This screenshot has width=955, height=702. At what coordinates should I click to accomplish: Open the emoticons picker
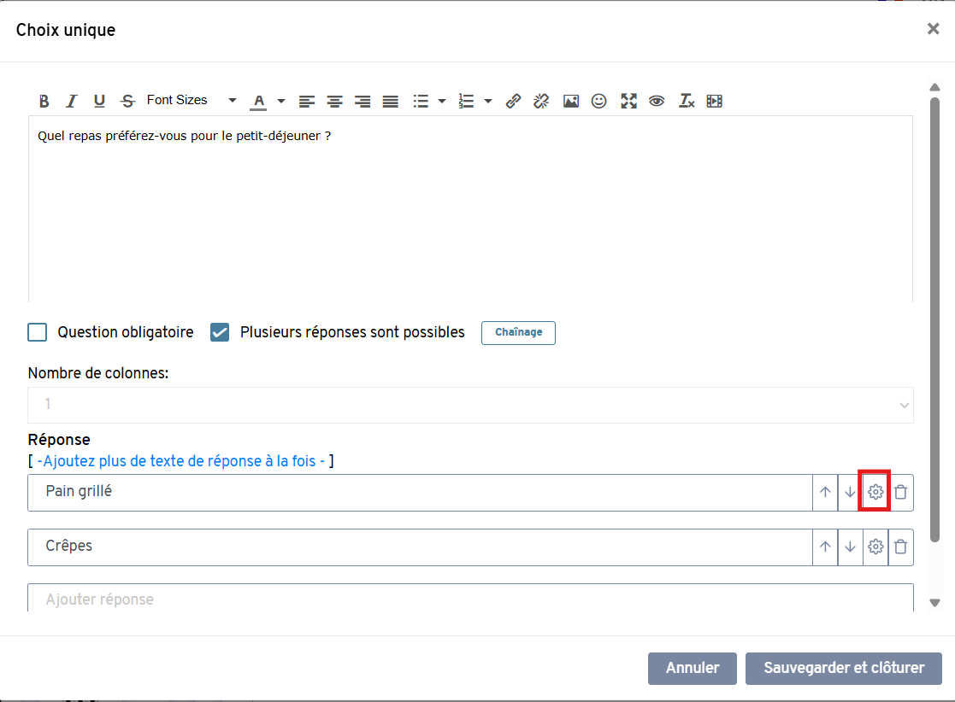click(599, 101)
